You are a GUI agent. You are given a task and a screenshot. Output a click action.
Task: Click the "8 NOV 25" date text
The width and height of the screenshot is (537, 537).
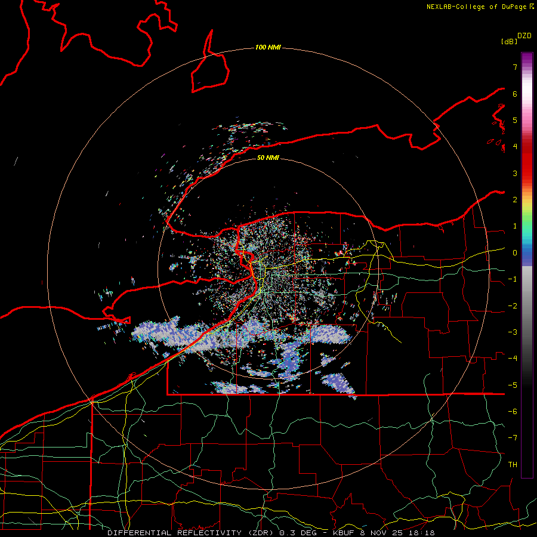point(381,533)
